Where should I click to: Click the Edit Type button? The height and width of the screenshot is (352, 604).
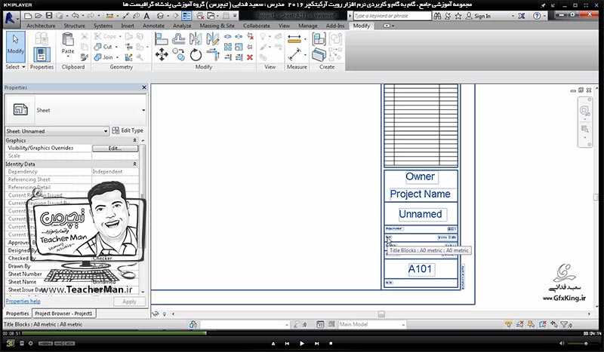click(x=128, y=131)
